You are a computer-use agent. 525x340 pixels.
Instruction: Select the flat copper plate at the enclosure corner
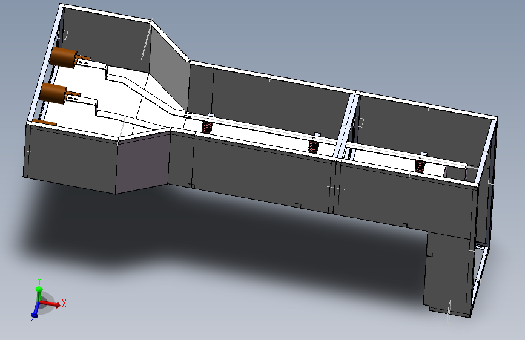[44, 122]
